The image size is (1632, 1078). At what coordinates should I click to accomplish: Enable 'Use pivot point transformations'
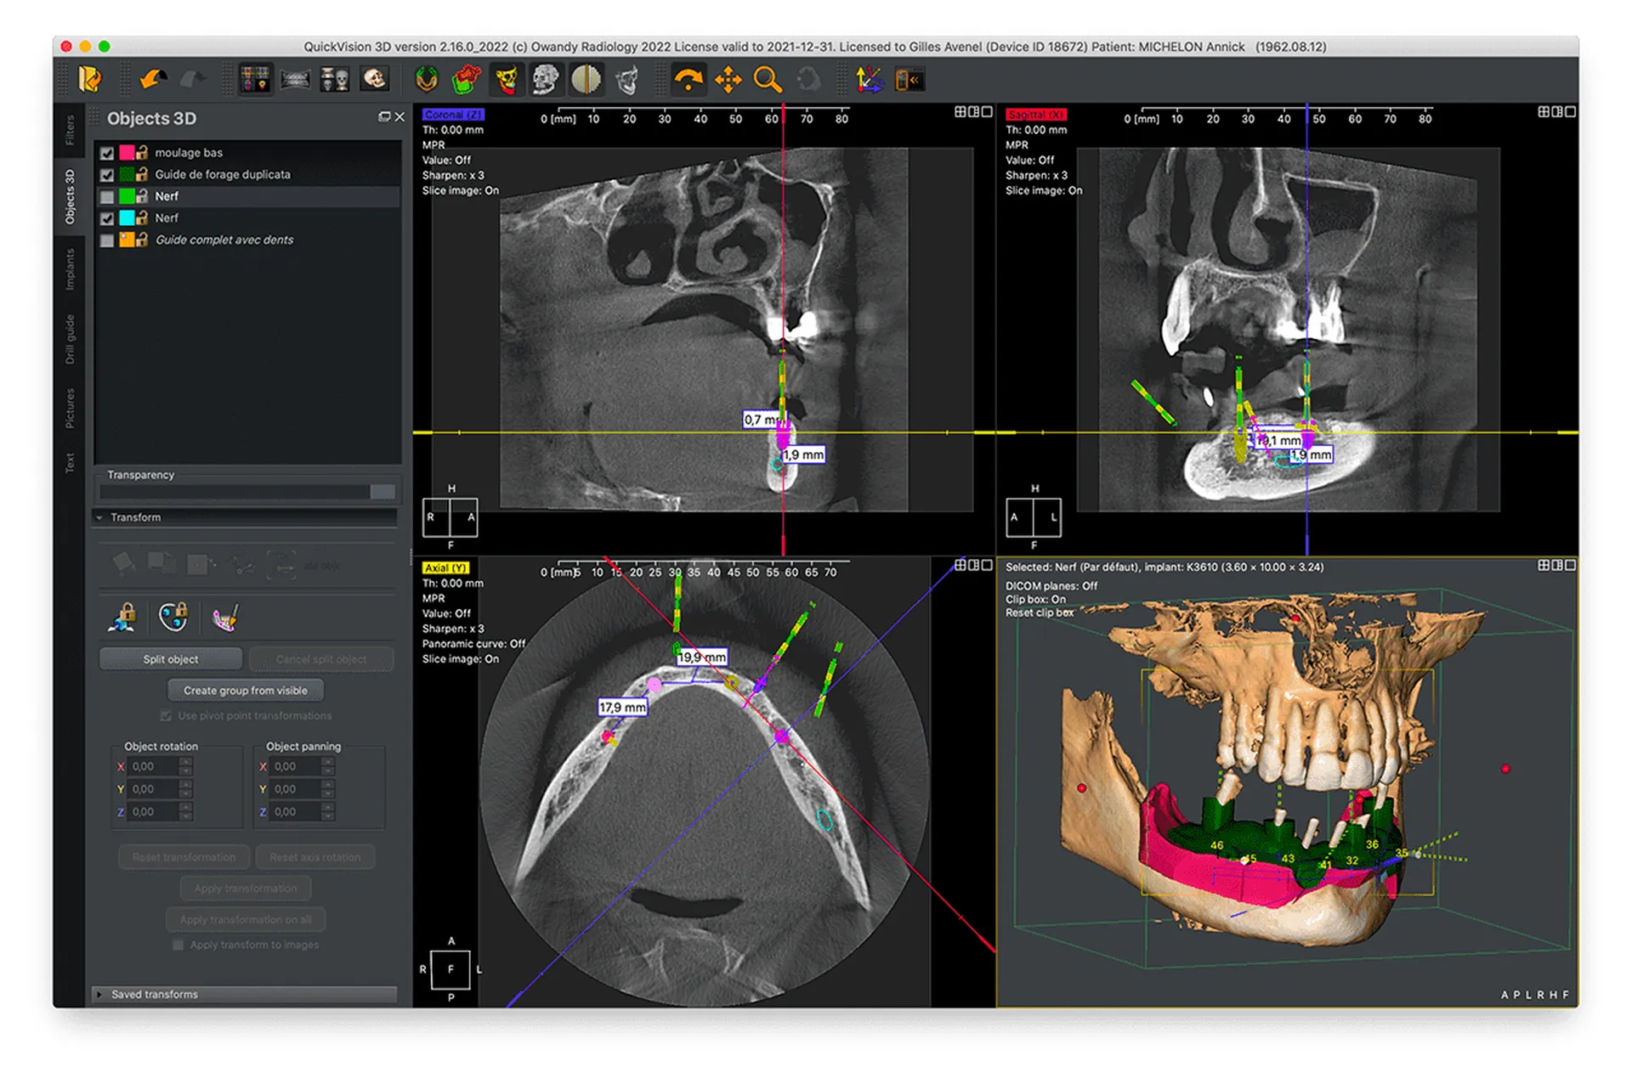point(167,716)
